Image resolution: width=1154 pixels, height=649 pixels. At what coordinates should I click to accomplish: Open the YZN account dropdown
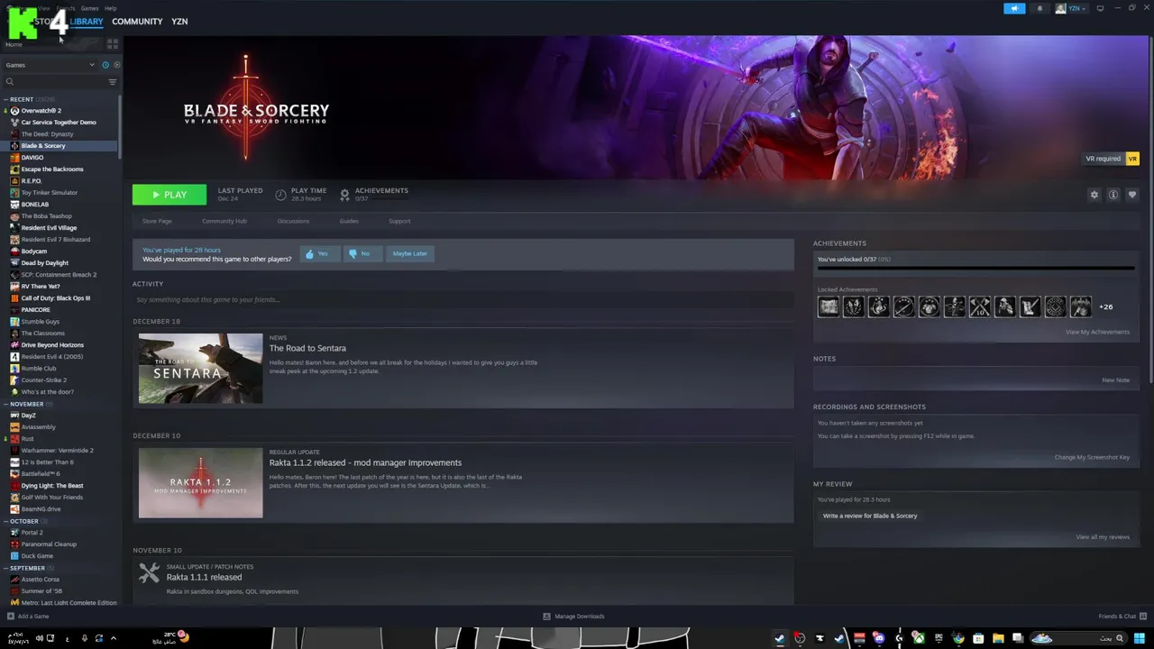click(x=1072, y=8)
